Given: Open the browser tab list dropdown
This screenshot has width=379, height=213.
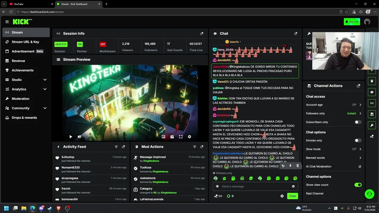Looking at the screenshot, I should (4, 4).
